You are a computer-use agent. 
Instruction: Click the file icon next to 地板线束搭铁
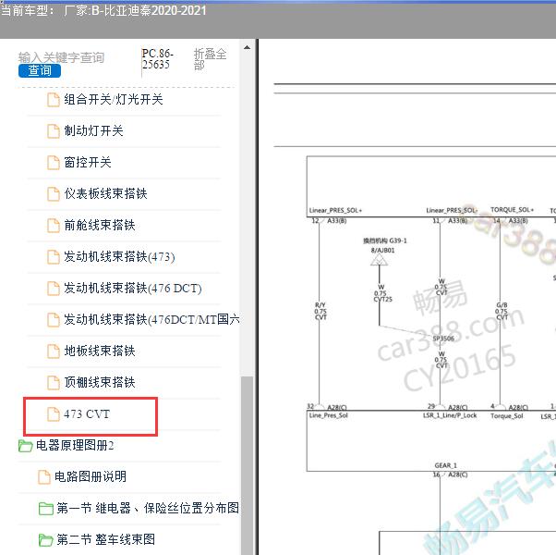[x=54, y=351]
